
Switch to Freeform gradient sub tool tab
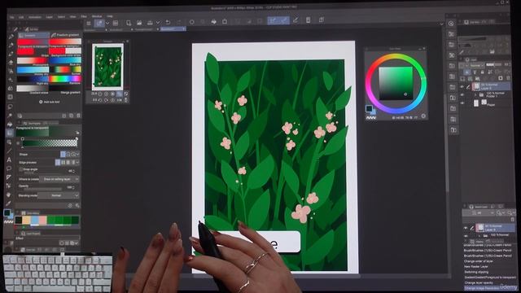pos(65,35)
